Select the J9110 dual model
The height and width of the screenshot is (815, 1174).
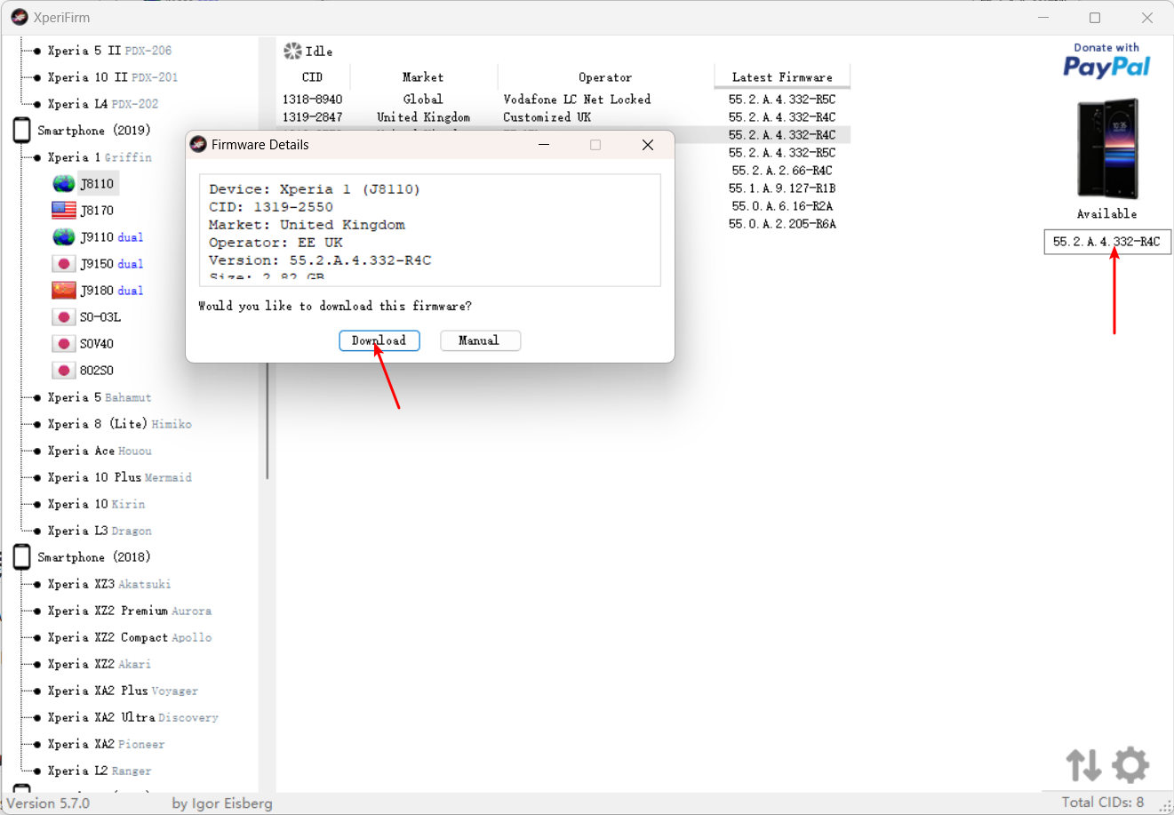(111, 237)
